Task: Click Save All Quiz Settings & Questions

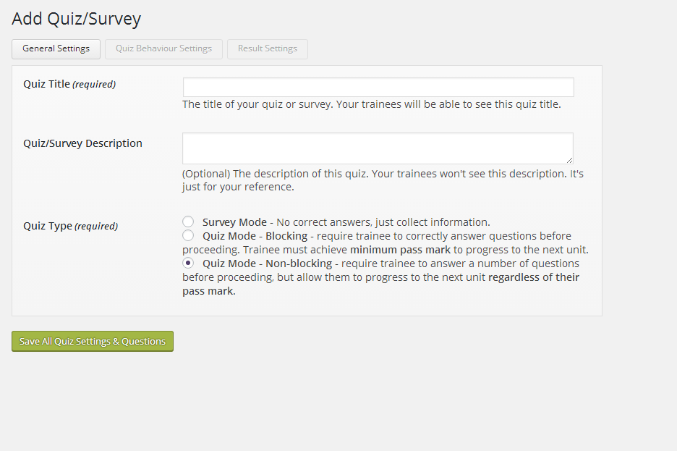Action: 93,341
